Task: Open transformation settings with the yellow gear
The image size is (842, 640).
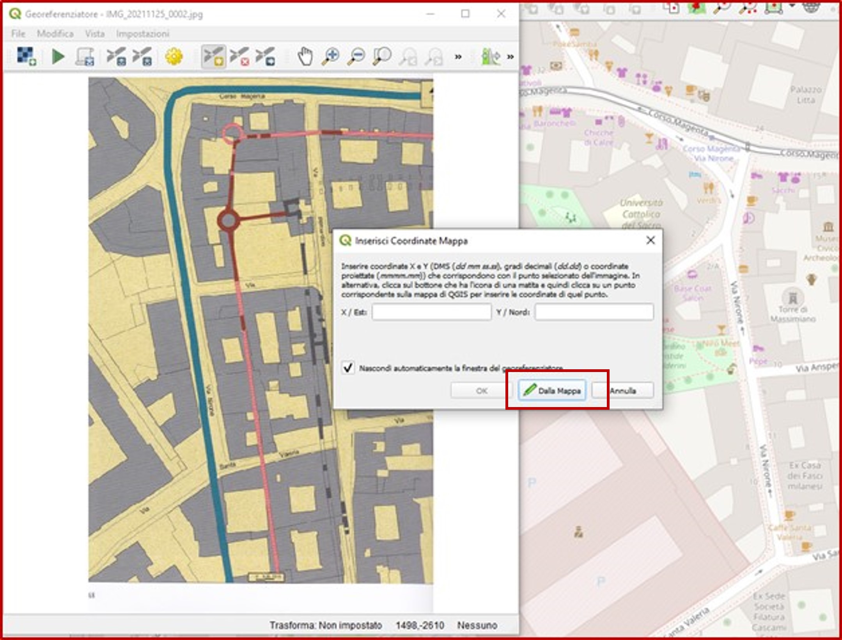Action: pyautogui.click(x=174, y=57)
